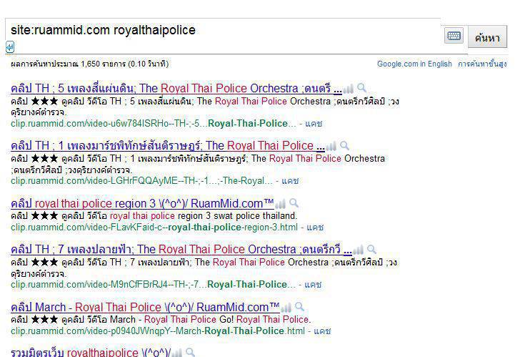Click result count text 'ผลการค้นหาประมาณ 1,650 รายการ'

click(68, 64)
